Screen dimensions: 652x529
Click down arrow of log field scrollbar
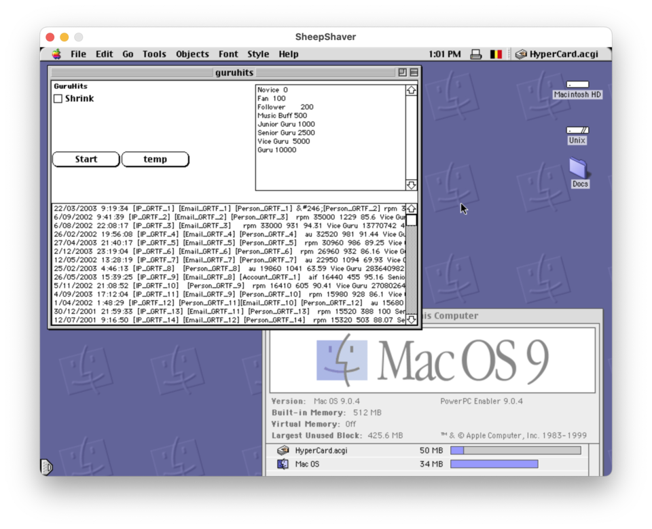coord(412,319)
